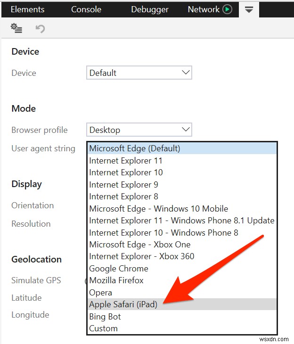Viewport: 294px width, 344px height.
Task: Select Microsoft Edge (Default) user agent
Action: point(182,148)
